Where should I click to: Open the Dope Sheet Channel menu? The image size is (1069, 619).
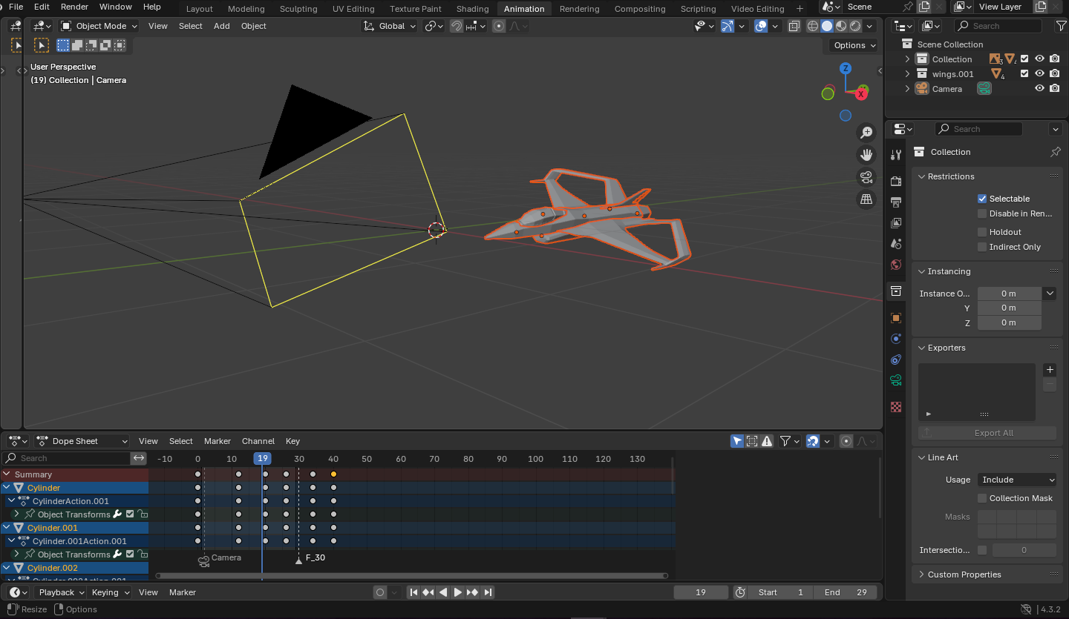coord(258,441)
